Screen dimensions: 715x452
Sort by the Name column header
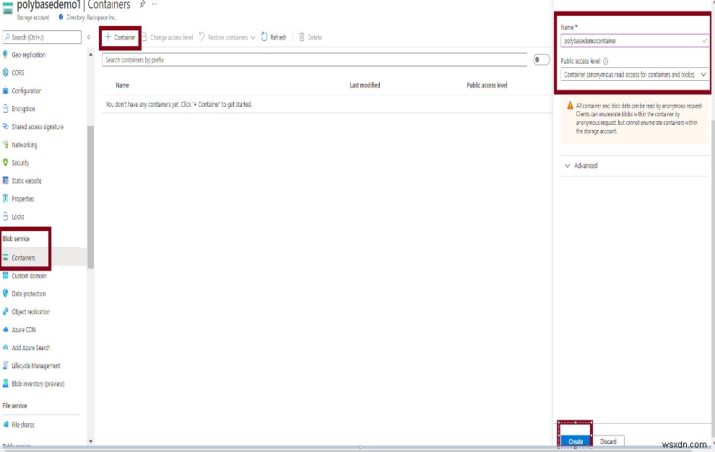point(122,85)
